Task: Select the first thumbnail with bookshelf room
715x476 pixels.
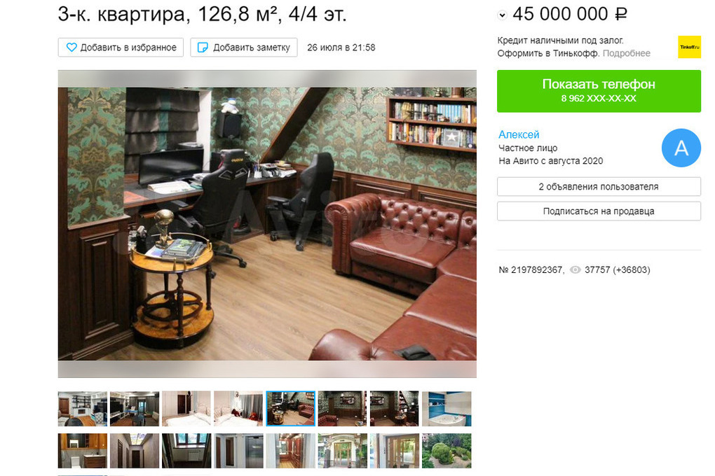Action: (83, 409)
